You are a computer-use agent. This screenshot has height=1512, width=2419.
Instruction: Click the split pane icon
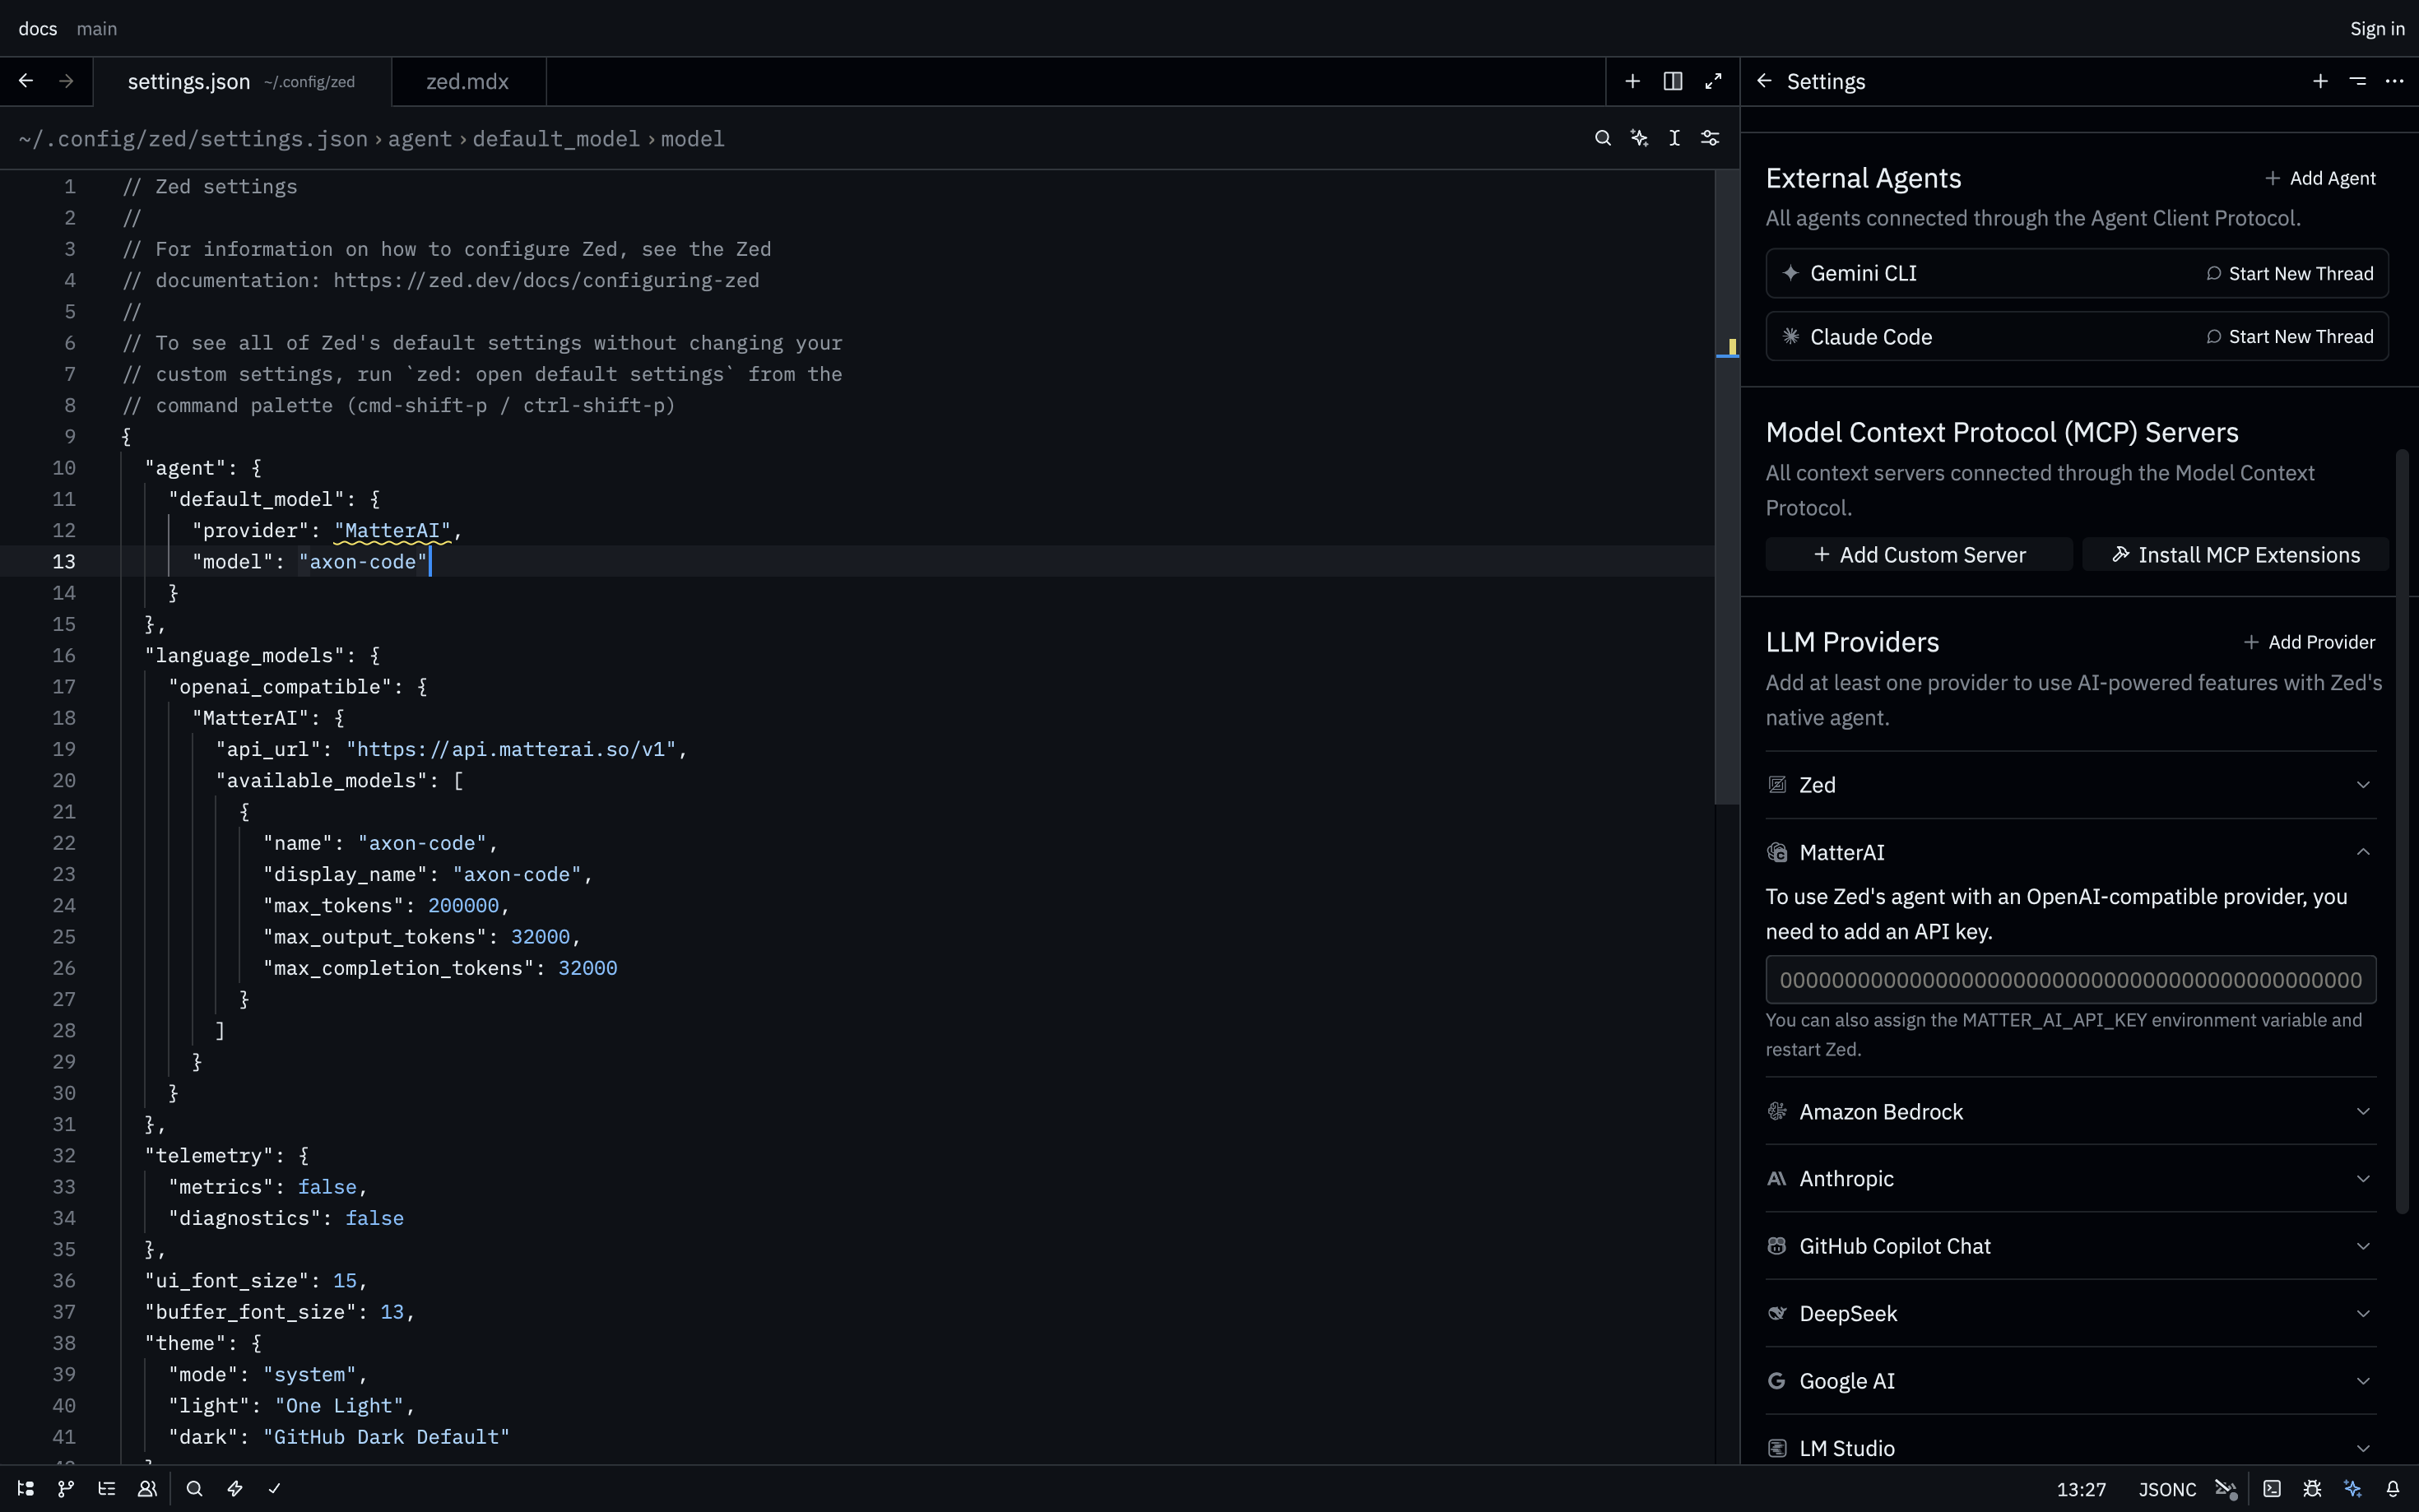coord(1673,81)
